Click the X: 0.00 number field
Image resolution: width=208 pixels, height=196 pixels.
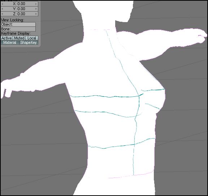tap(19, 4)
